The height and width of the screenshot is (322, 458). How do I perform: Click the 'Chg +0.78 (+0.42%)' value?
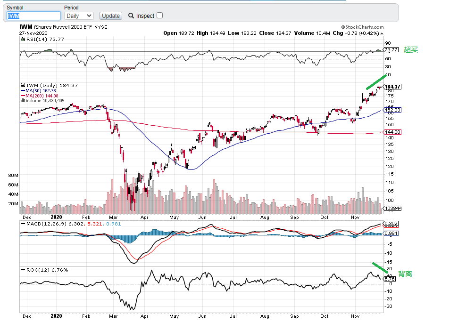(x=356, y=33)
